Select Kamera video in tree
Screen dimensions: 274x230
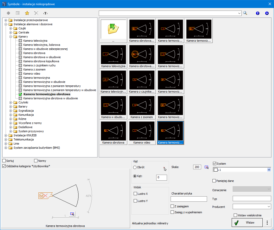32,74
